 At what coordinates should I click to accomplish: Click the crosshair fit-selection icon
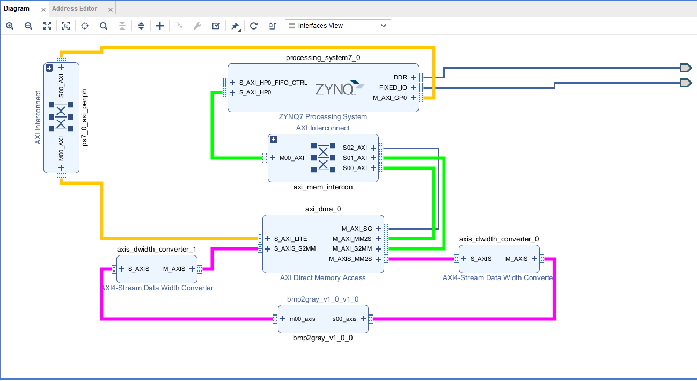(85, 26)
